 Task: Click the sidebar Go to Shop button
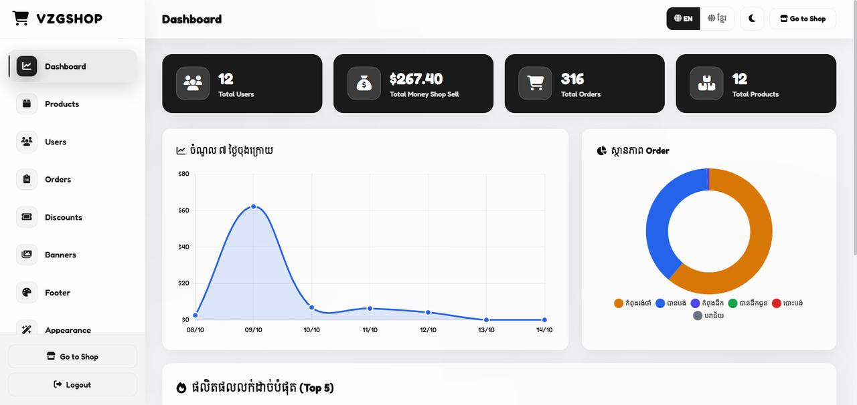click(72, 357)
